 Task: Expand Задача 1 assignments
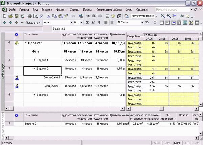(34, 60)
